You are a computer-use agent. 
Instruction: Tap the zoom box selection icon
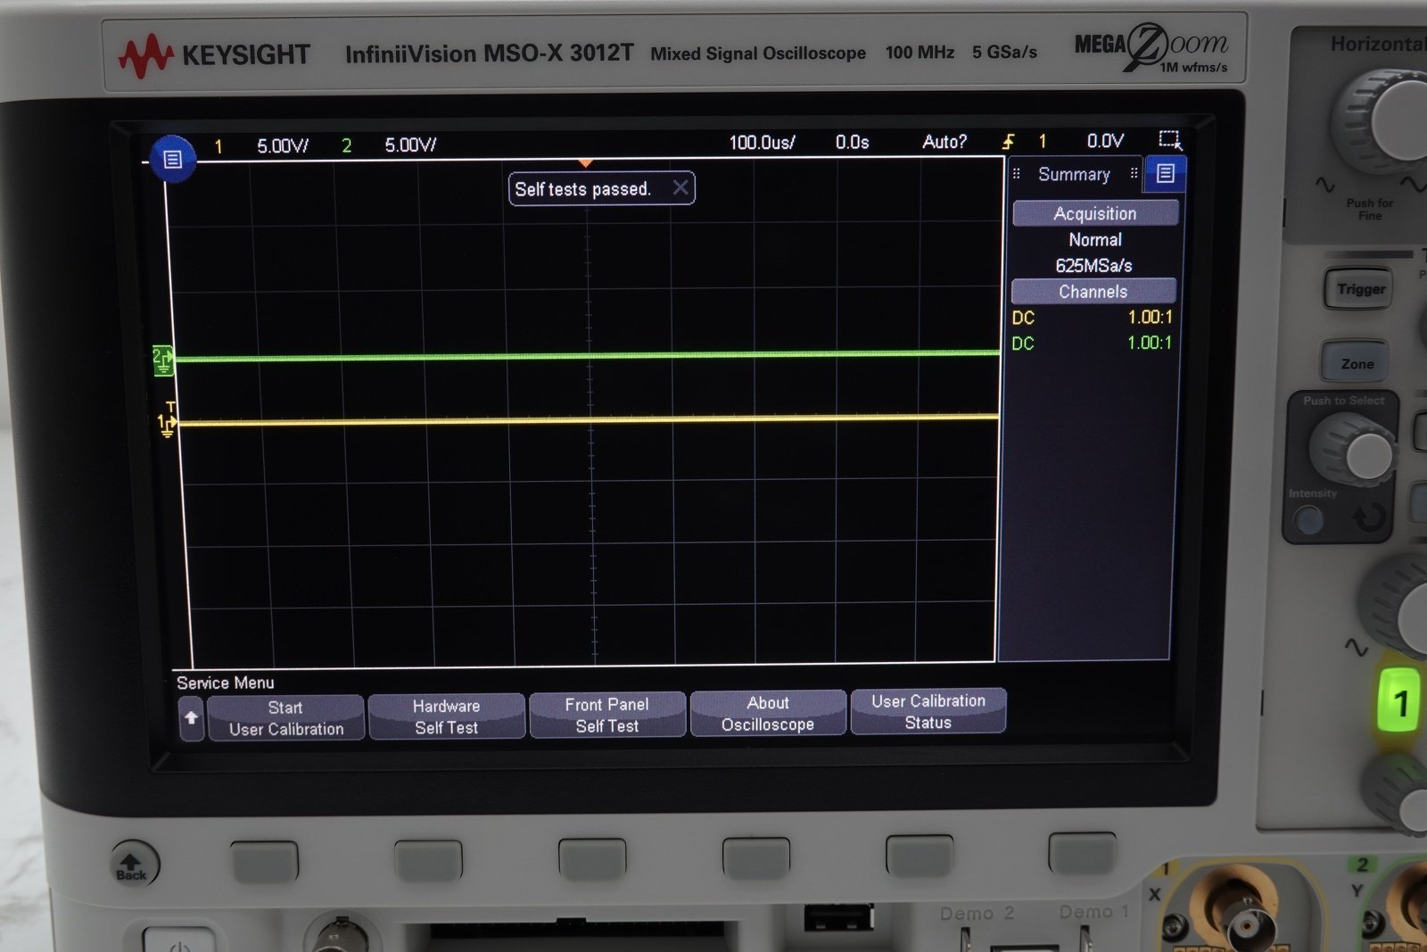(x=1170, y=139)
